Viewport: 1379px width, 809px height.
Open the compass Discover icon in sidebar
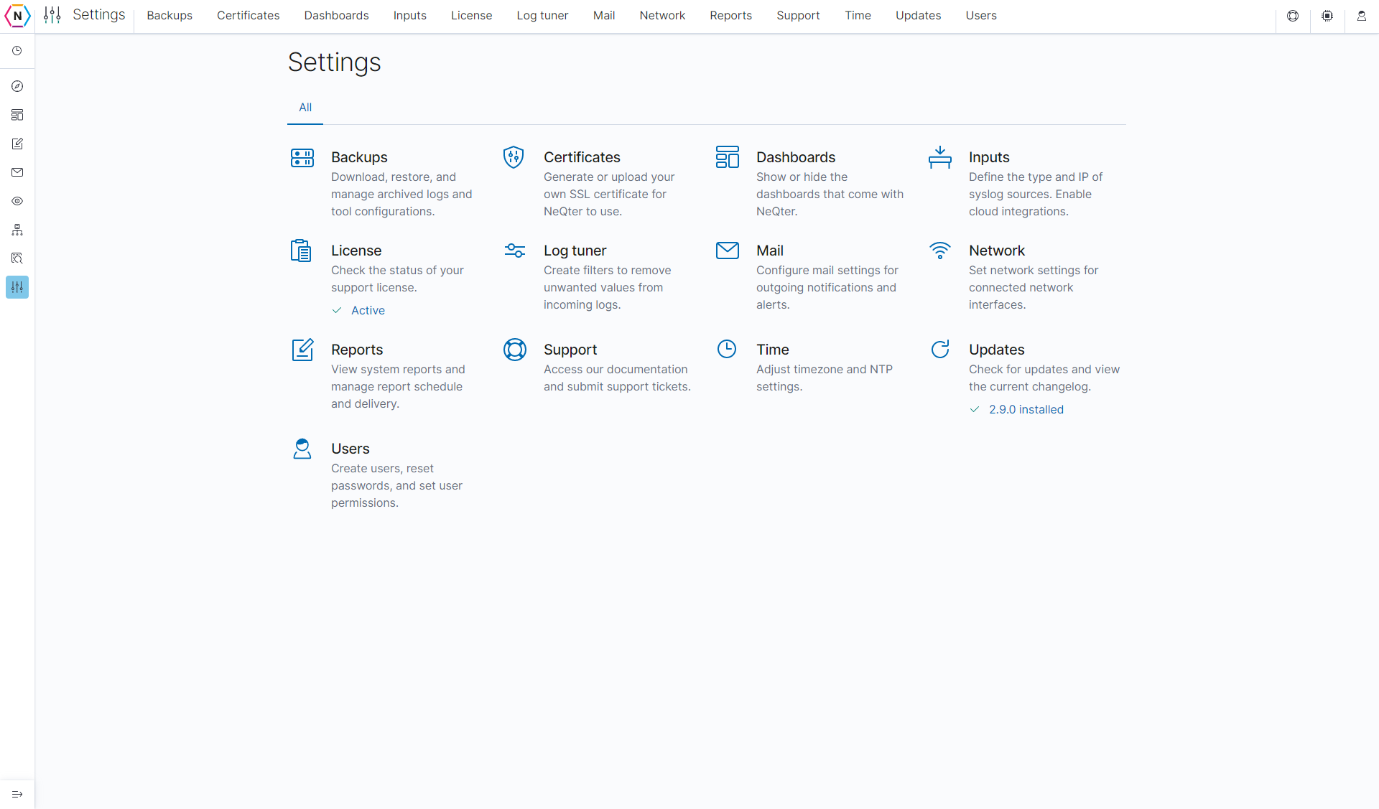[x=17, y=86]
